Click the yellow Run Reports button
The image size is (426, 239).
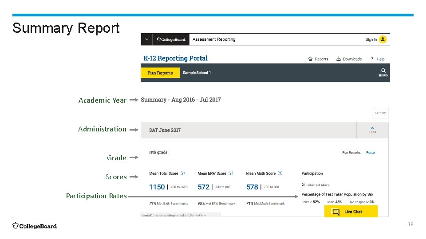click(160, 73)
